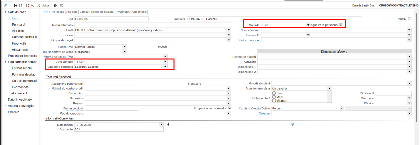Click the magnifier search icon in toolbar

(32, 5)
